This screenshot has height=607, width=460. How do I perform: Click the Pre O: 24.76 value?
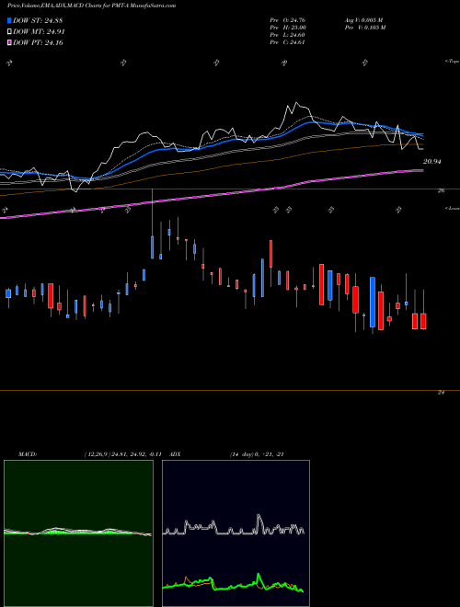tap(288, 20)
